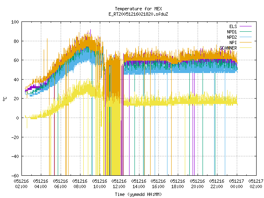Click the x-axis tick label 051216 20:00
Viewport: 264px width, 198px height.
click(x=197, y=184)
